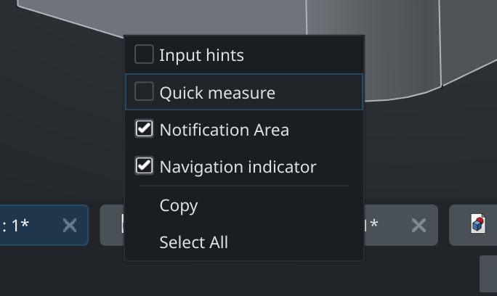The image size is (497, 296).
Task: Choose Select All in the context menu
Action: pyautogui.click(x=193, y=242)
